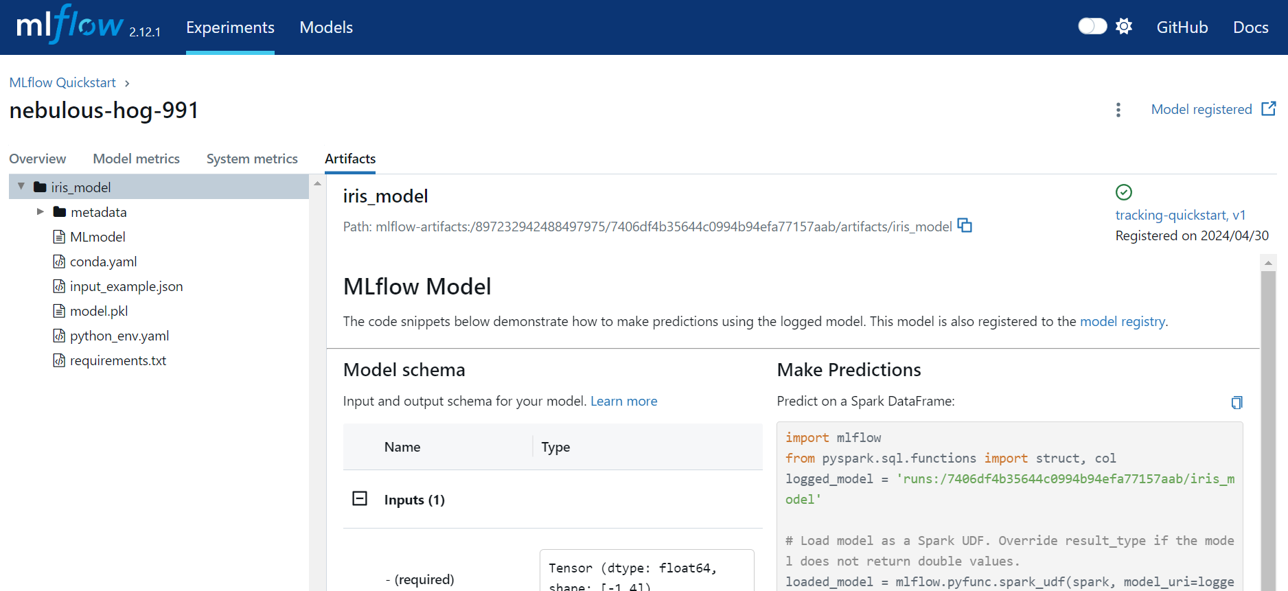The height and width of the screenshot is (591, 1288).
Task: Click the external link icon beside Model registered
Action: coord(1269,108)
